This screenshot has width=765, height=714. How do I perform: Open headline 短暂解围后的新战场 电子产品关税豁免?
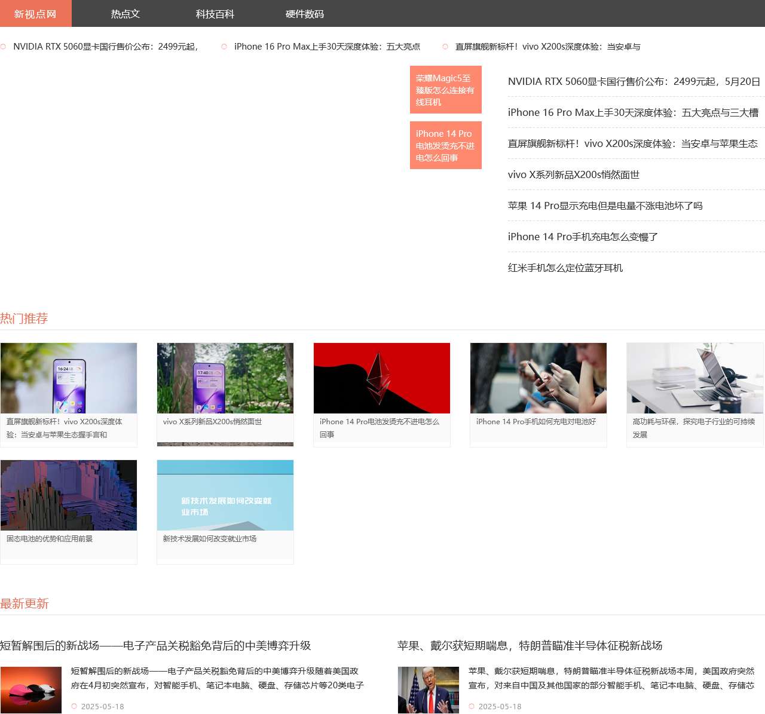pos(155,646)
